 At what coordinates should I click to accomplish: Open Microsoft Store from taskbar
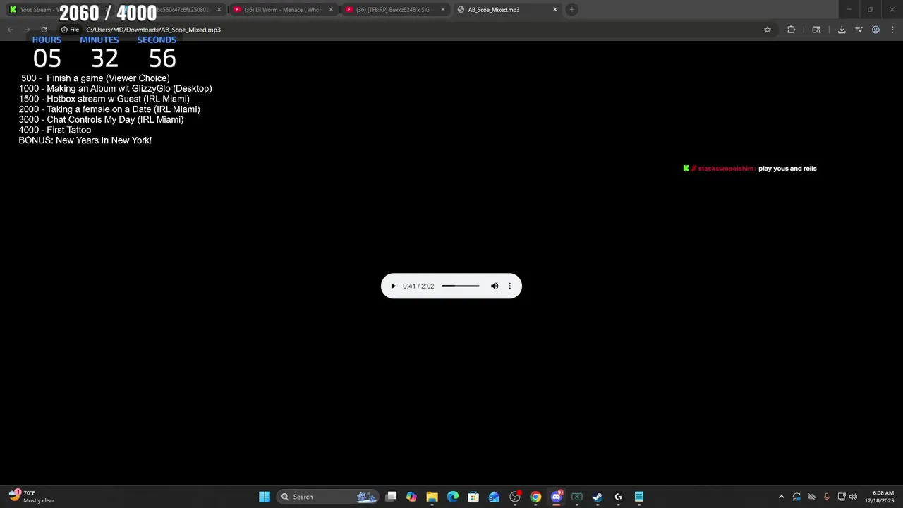tap(473, 497)
